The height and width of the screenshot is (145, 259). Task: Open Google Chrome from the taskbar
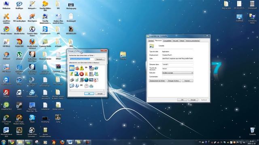[12, 142]
